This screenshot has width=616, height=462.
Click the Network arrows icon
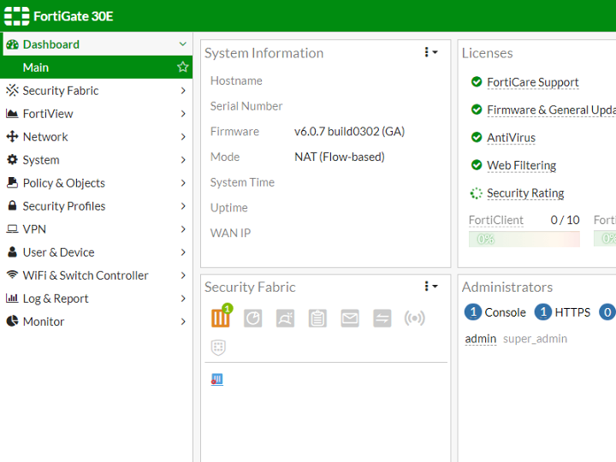point(12,137)
